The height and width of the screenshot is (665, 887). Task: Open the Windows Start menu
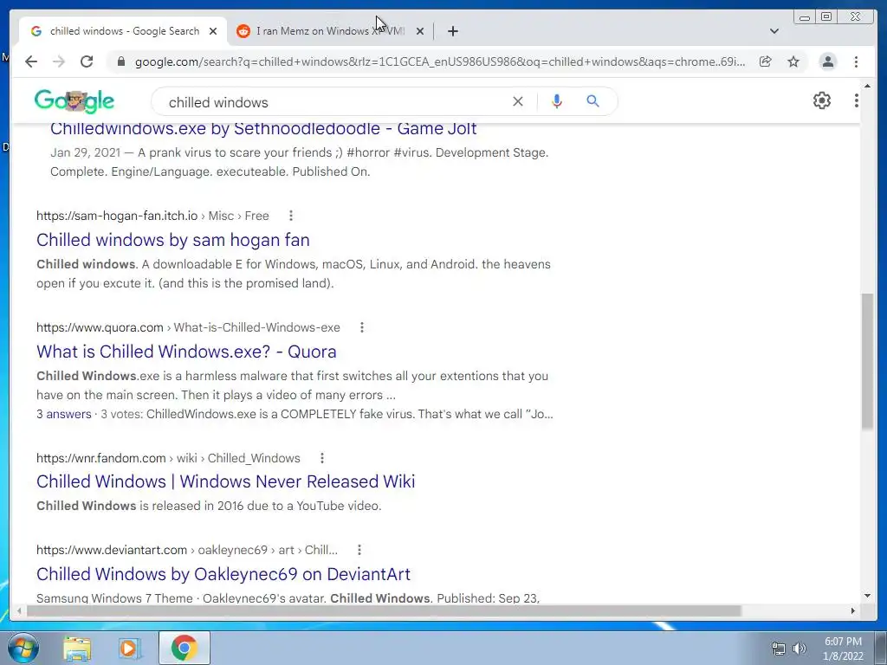pyautogui.click(x=23, y=648)
